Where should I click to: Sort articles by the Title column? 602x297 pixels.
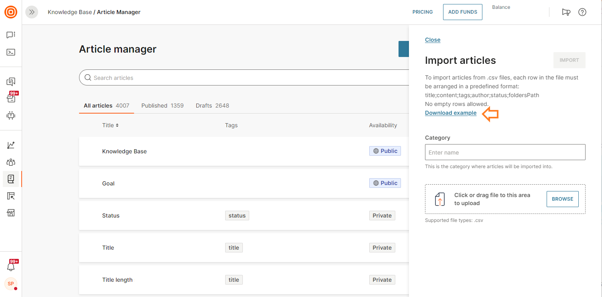coord(110,125)
